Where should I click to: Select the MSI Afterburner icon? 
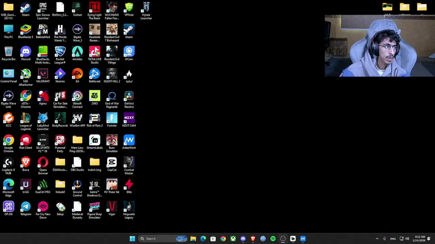pyautogui.click(x=26, y=77)
